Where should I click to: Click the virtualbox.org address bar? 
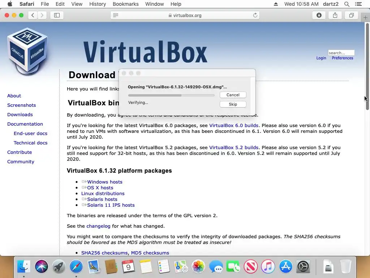click(x=185, y=15)
